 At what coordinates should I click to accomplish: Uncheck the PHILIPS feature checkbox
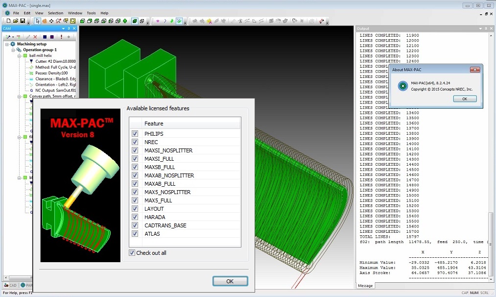pos(135,134)
